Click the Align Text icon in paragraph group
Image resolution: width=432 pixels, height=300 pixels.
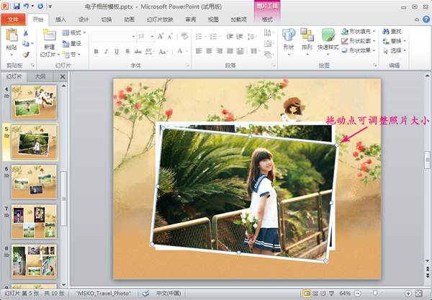coord(269,43)
